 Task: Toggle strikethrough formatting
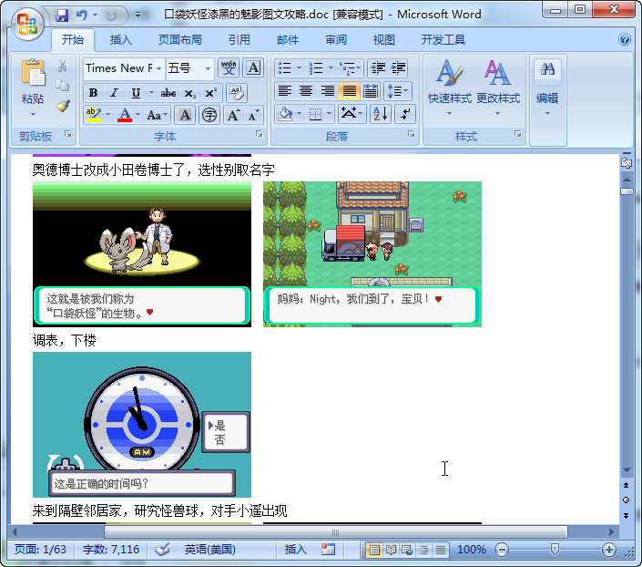tap(168, 93)
